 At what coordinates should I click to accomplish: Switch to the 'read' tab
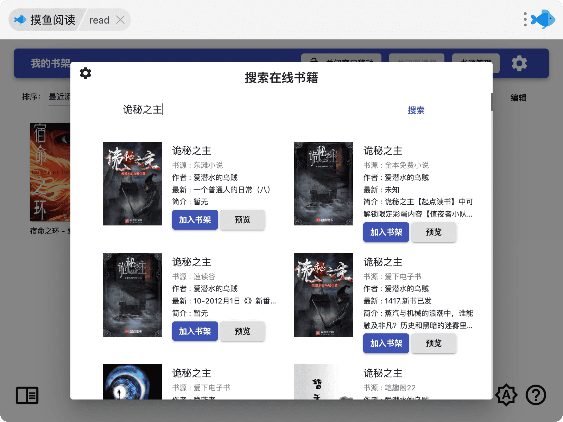100,20
